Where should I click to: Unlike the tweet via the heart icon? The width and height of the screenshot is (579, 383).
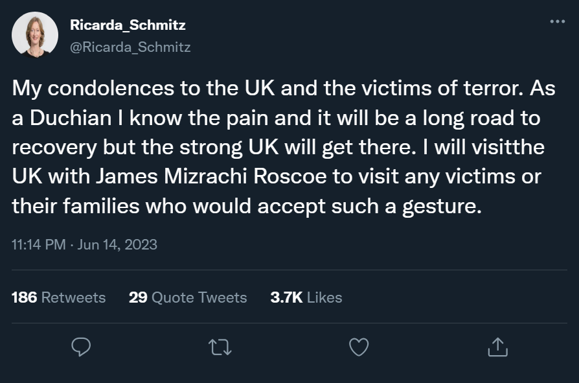(358, 348)
